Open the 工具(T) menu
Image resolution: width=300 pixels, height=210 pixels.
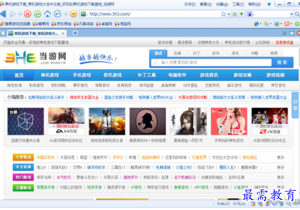pyautogui.click(x=238, y=4)
